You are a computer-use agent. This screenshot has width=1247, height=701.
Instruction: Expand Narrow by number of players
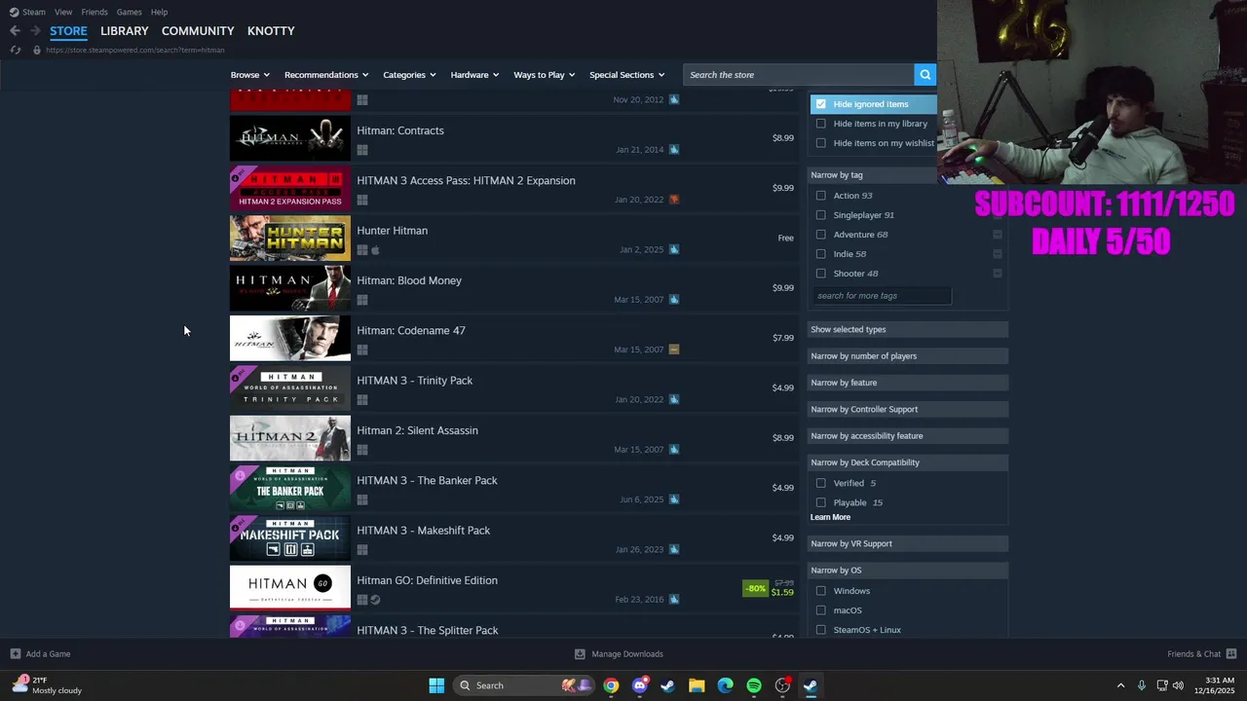[x=907, y=356]
